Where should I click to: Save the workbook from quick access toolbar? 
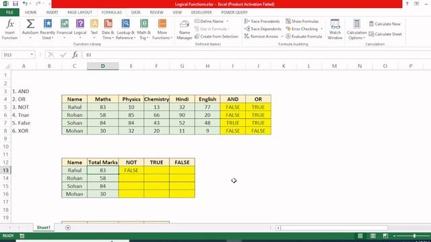[x=15, y=3]
